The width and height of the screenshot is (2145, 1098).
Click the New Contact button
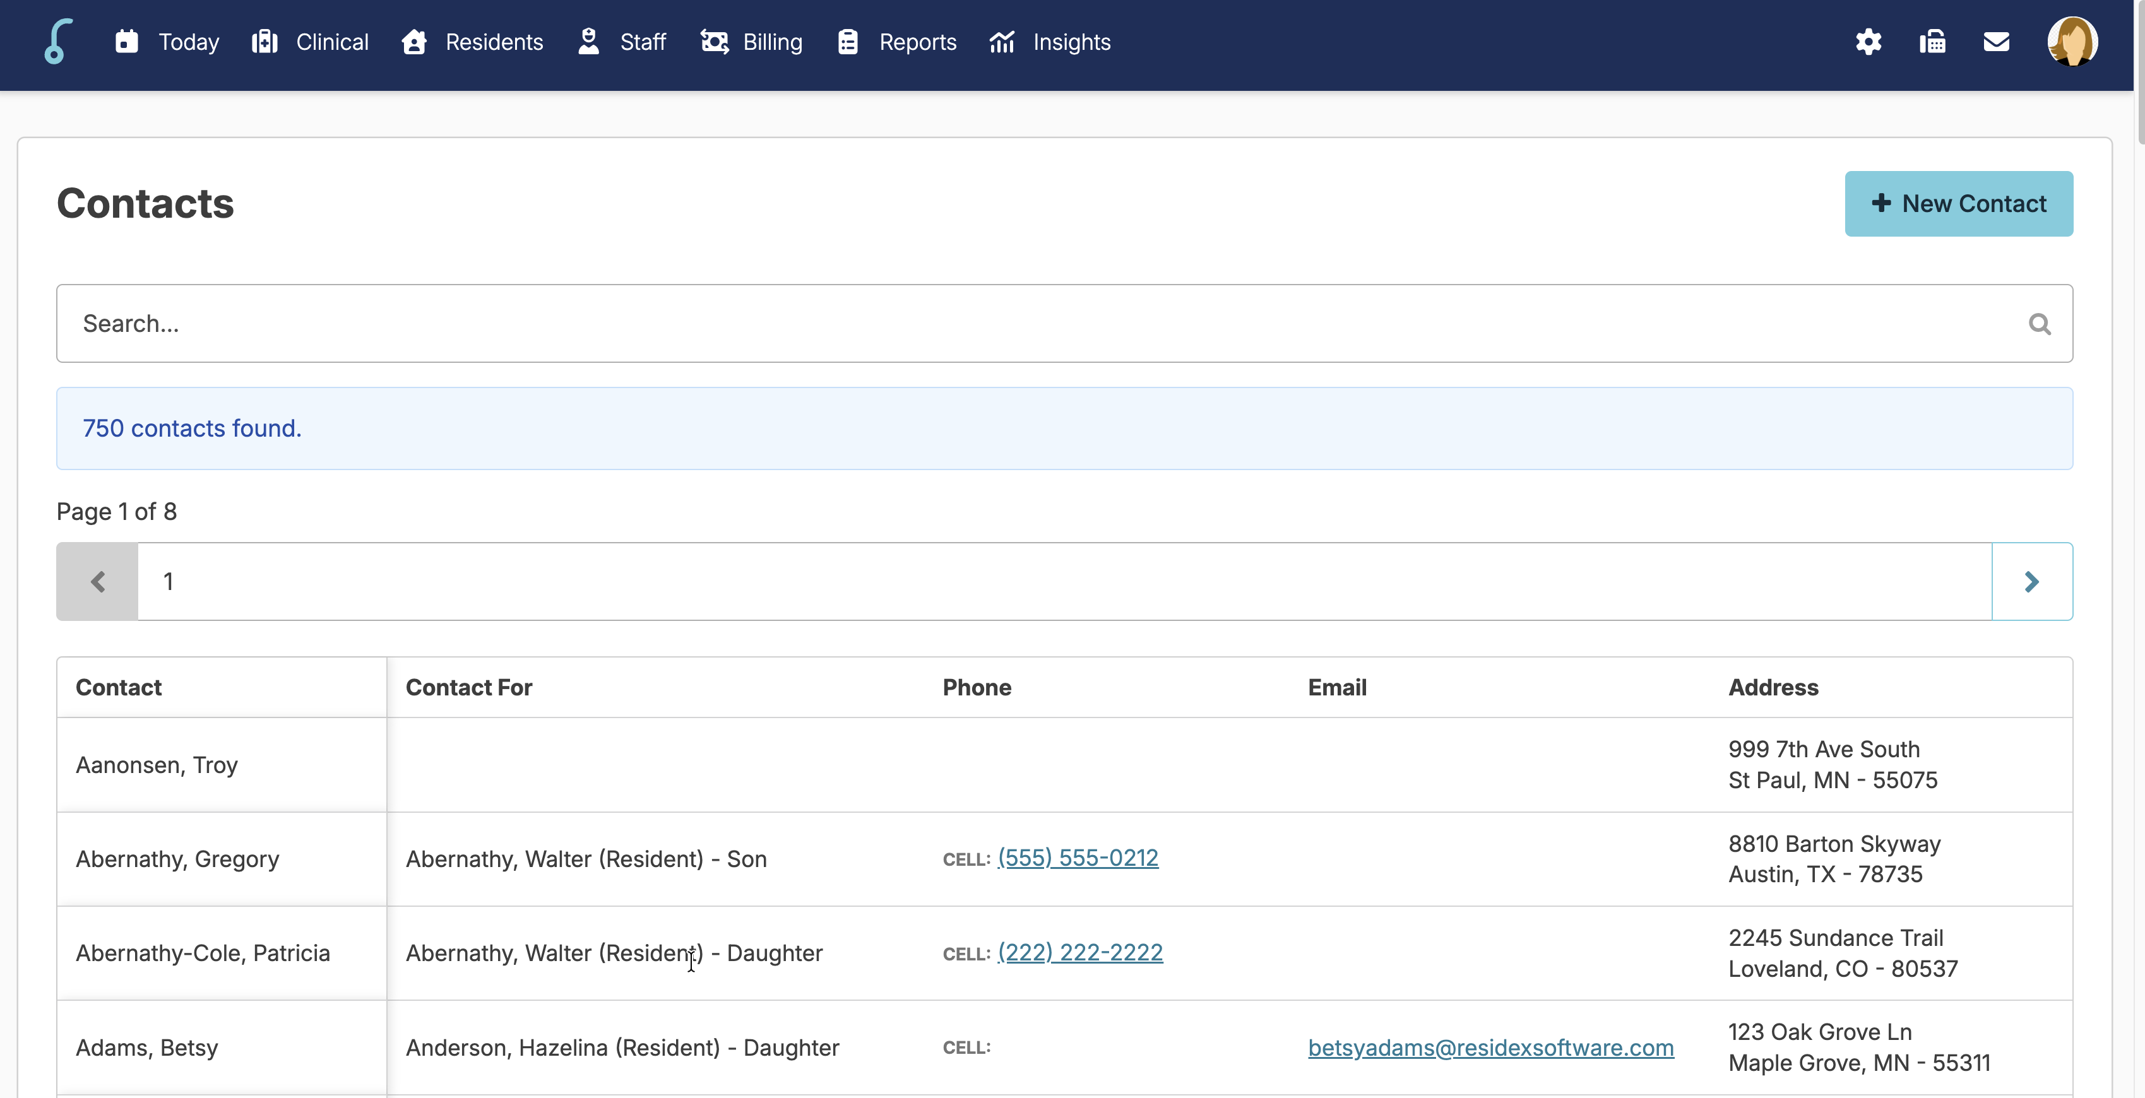[1959, 203]
